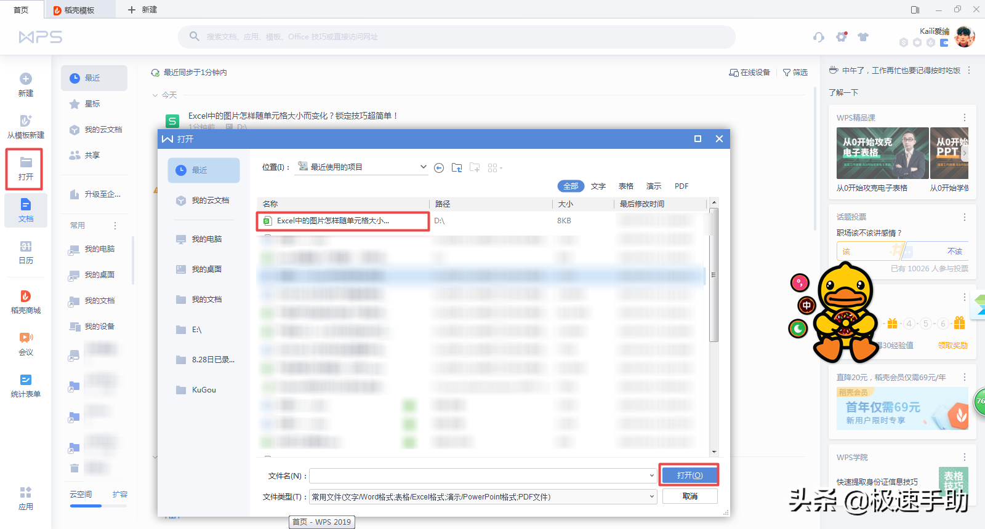Sort by 最后修改时间 column header
The width and height of the screenshot is (985, 529).
pyautogui.click(x=659, y=204)
